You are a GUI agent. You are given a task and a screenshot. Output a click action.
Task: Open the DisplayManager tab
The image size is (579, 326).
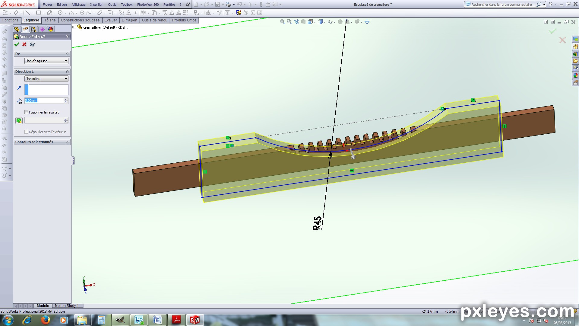point(51,29)
